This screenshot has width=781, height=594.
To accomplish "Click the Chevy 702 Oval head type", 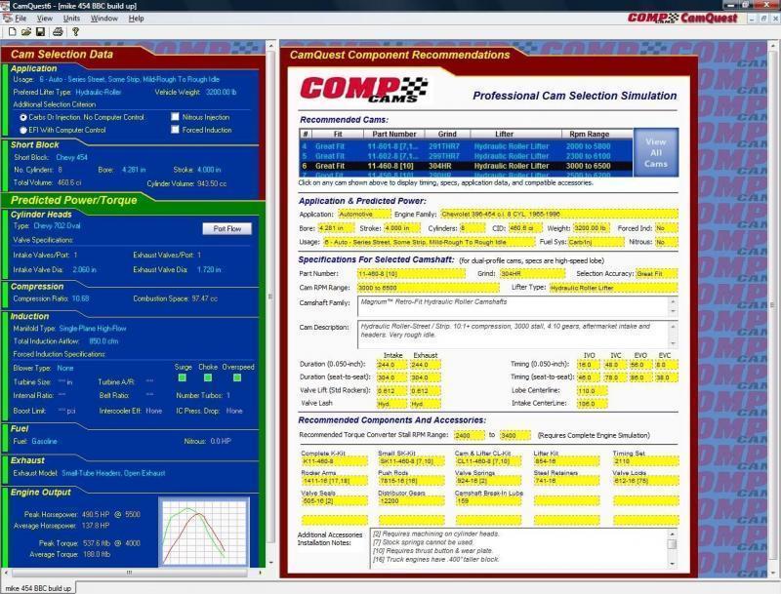I will [x=57, y=226].
